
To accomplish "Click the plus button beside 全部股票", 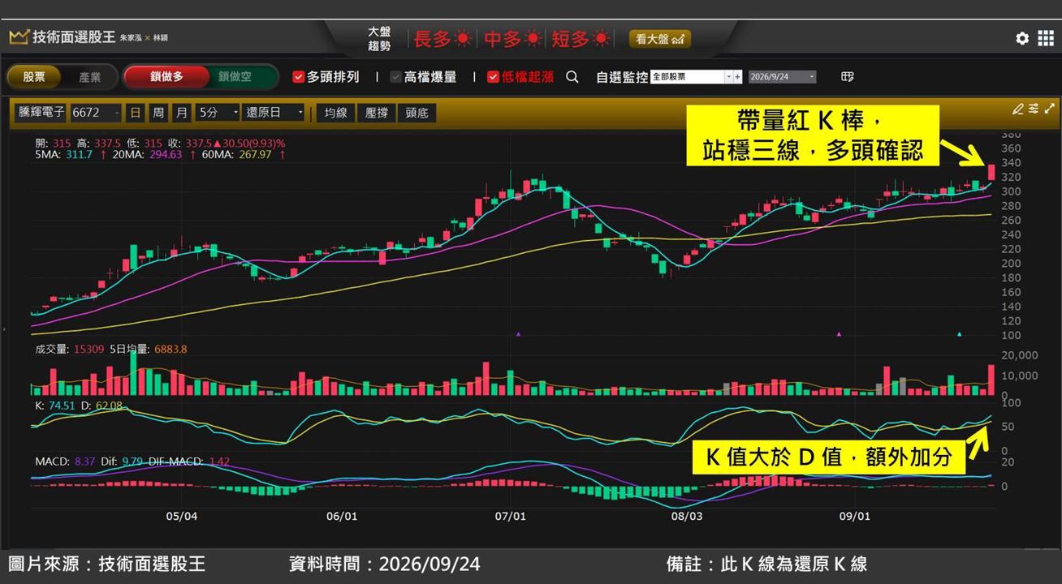I will (x=737, y=77).
